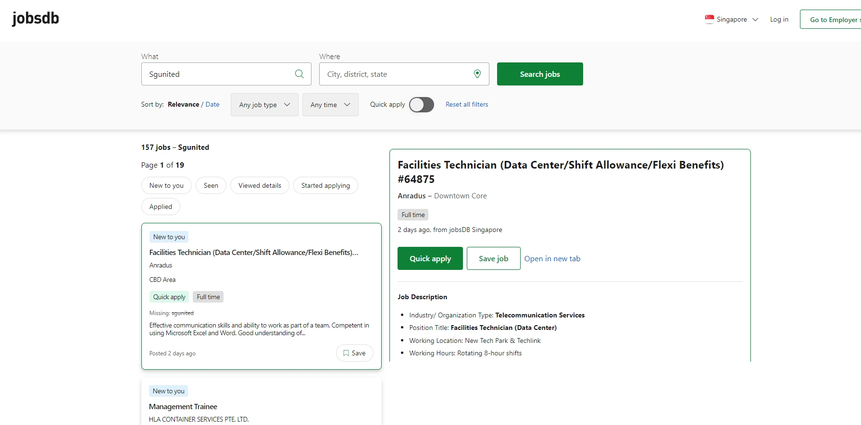The height and width of the screenshot is (425, 861).
Task: Open the Singapore country dropdown
Action: click(x=732, y=19)
